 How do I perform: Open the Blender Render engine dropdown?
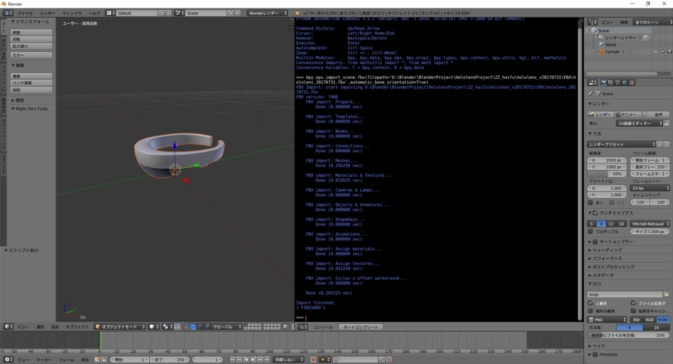(x=267, y=13)
